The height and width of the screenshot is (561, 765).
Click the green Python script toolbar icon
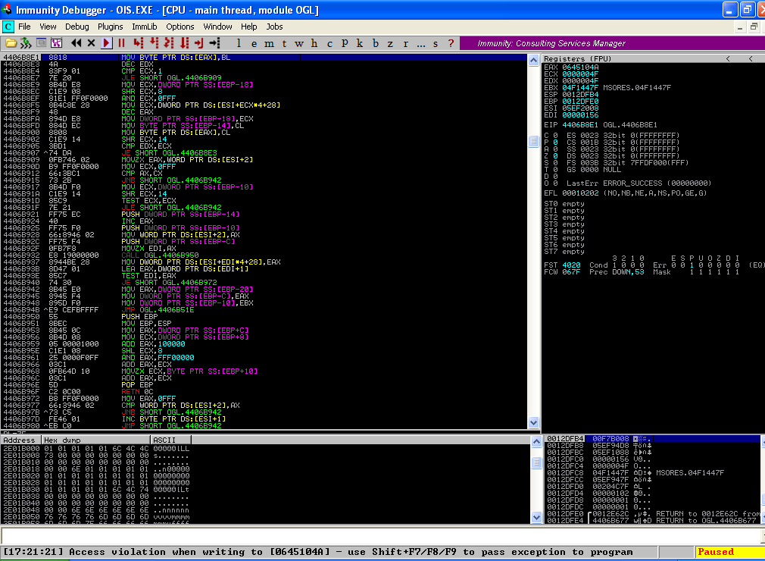point(25,43)
